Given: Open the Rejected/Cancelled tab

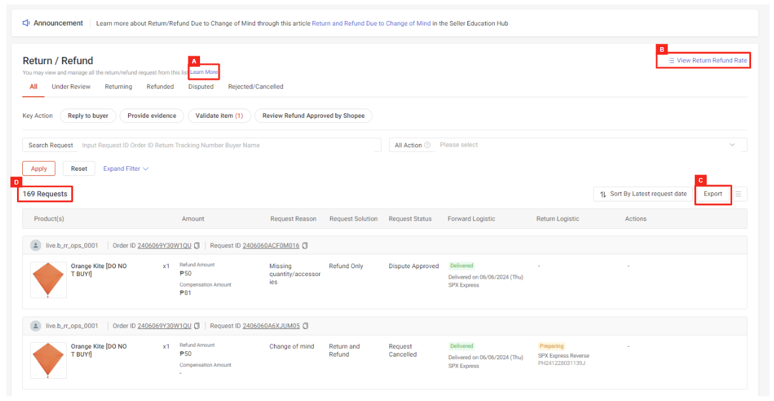Looking at the screenshot, I should tap(255, 86).
